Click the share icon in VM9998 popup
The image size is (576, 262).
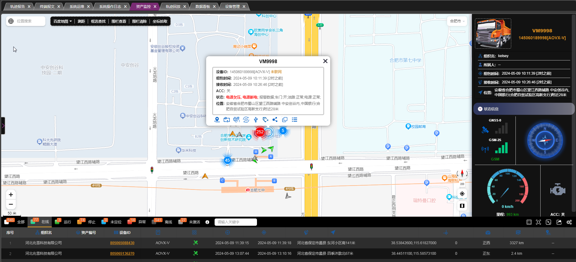[x=275, y=120]
